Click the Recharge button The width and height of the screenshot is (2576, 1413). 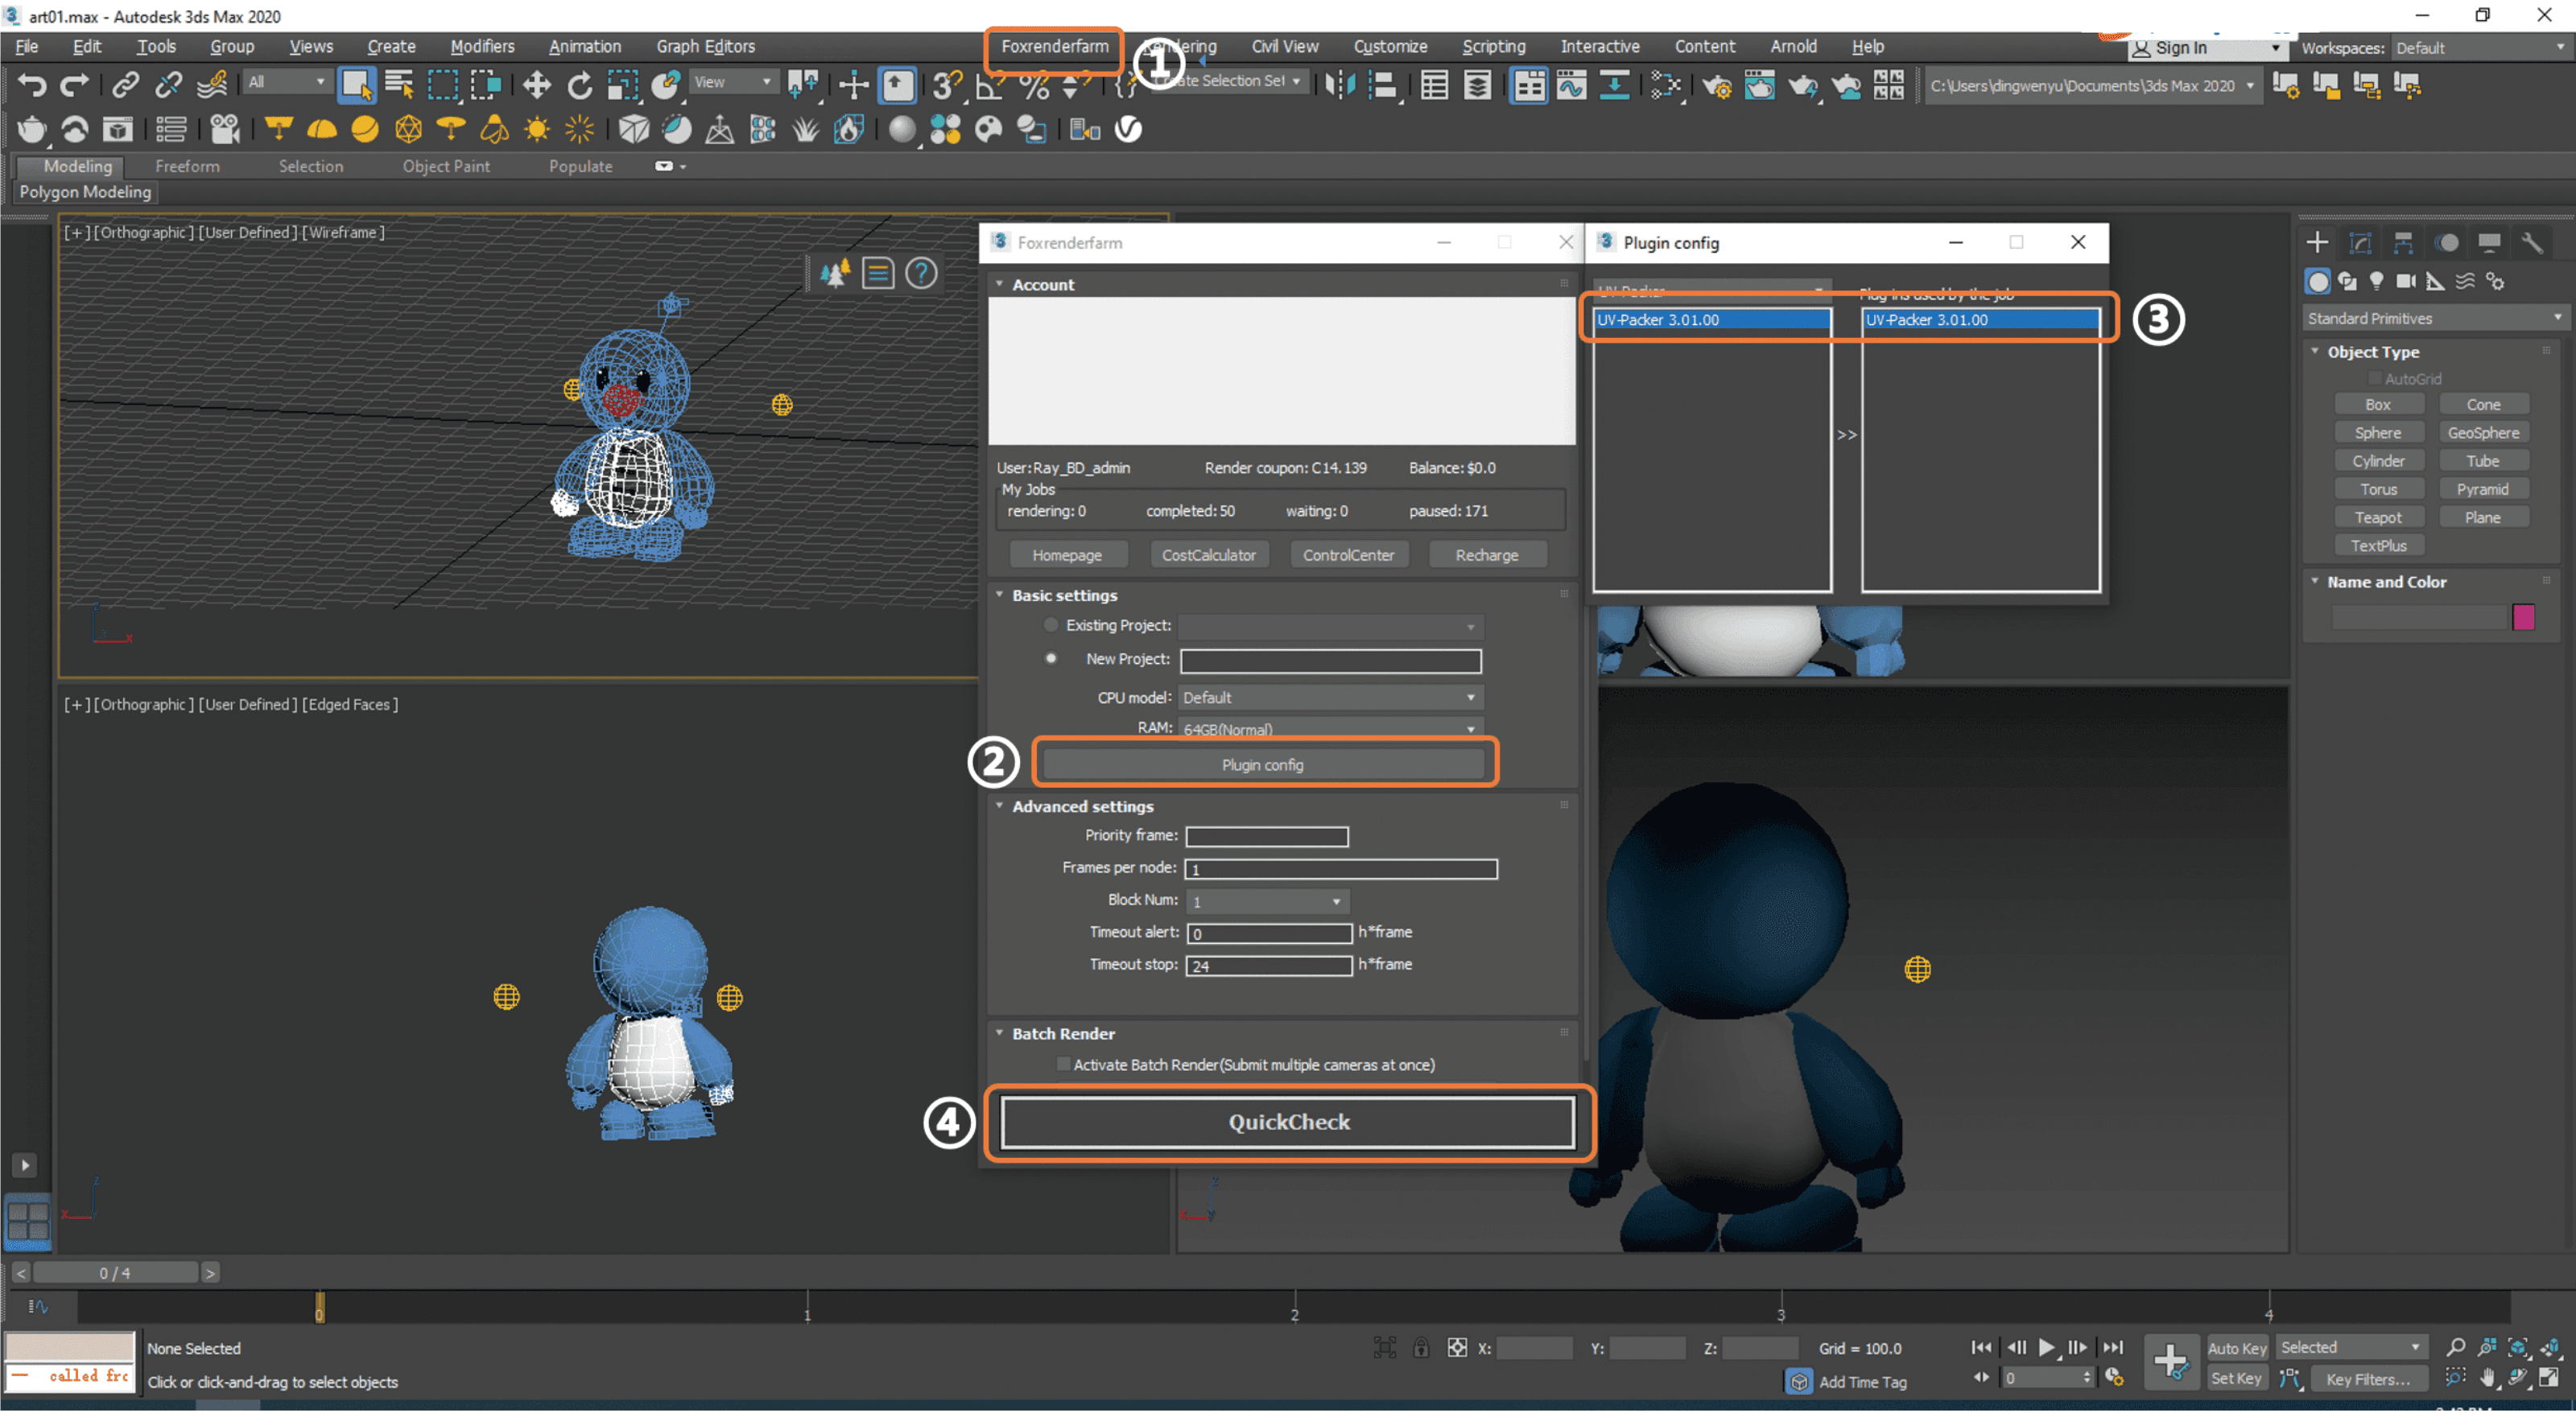(x=1486, y=554)
